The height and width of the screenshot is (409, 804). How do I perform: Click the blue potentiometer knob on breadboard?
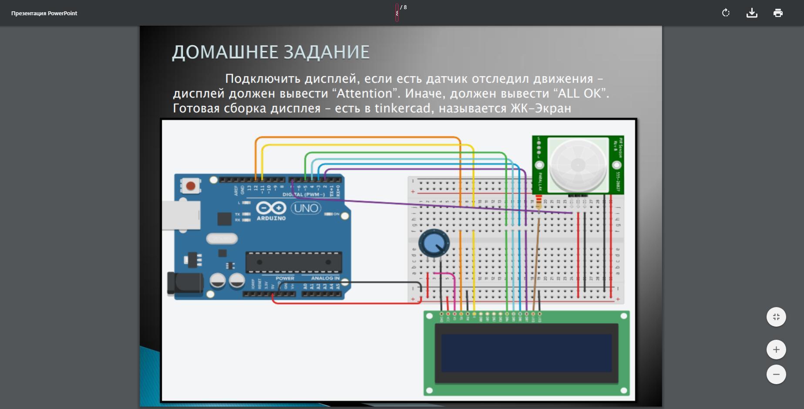434,243
